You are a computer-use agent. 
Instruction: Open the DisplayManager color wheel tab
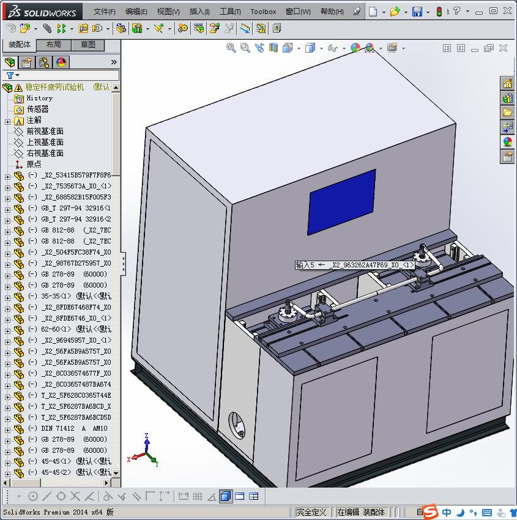[x=61, y=62]
